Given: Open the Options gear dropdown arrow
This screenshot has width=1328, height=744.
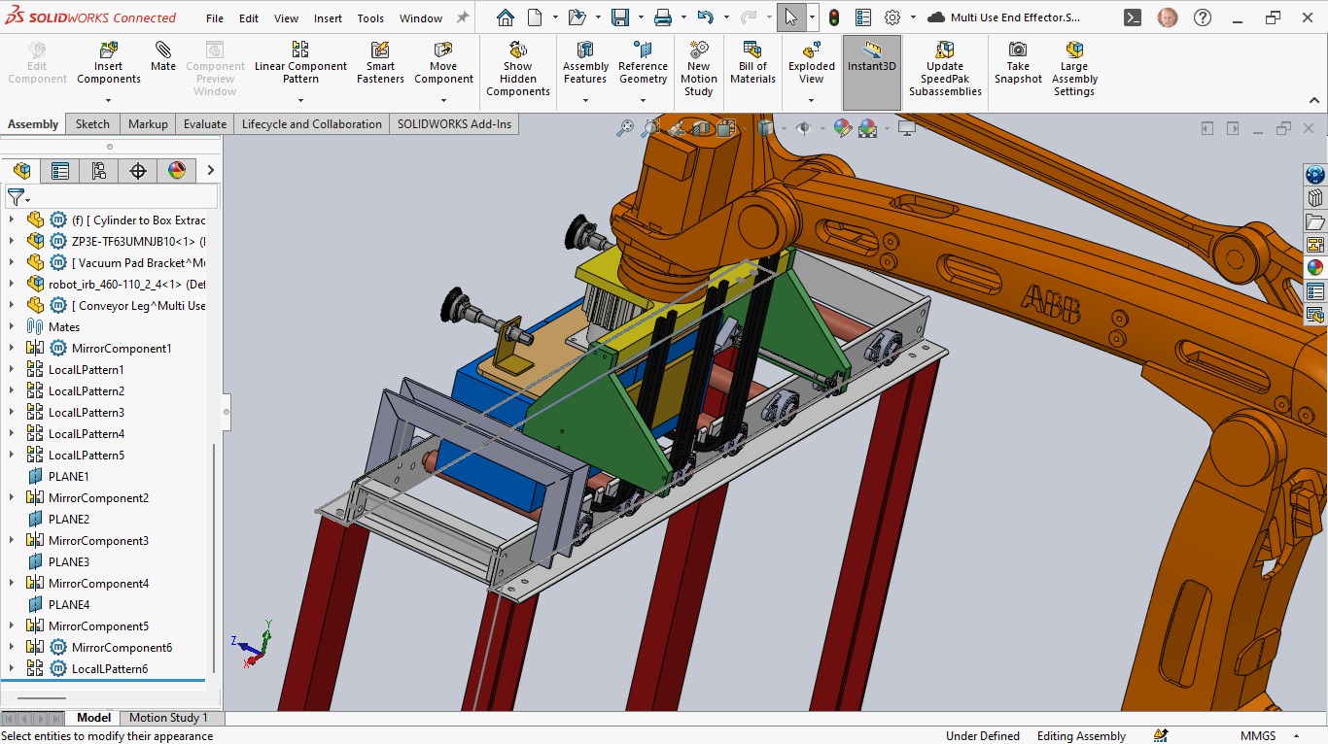Looking at the screenshot, I should tap(913, 17).
